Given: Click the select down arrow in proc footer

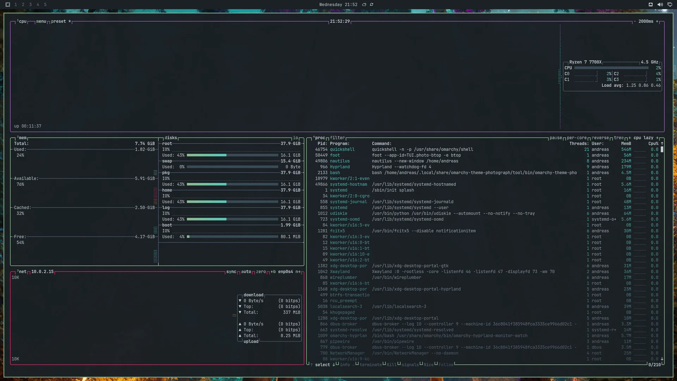Looking at the screenshot, I should (x=334, y=365).
